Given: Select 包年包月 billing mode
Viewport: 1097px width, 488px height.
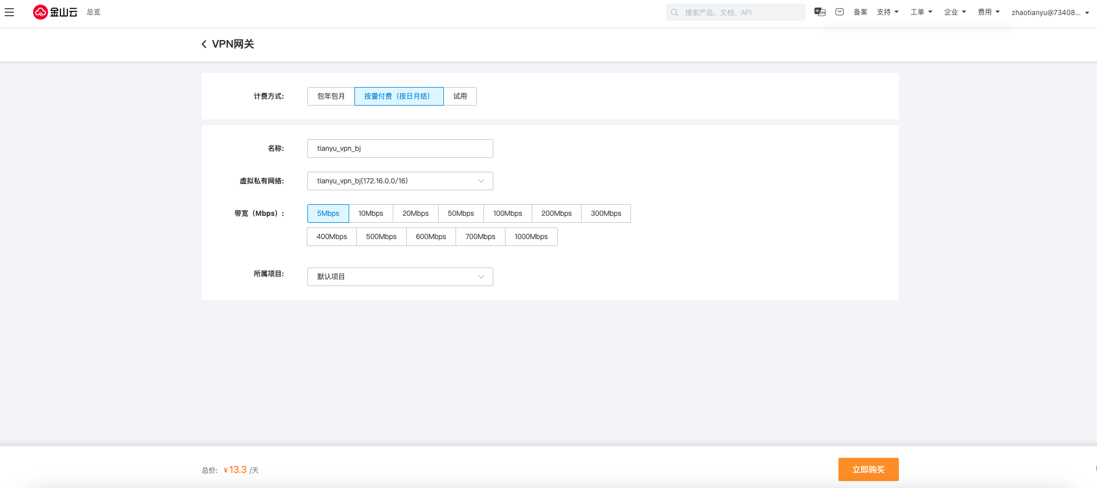Looking at the screenshot, I should 331,96.
